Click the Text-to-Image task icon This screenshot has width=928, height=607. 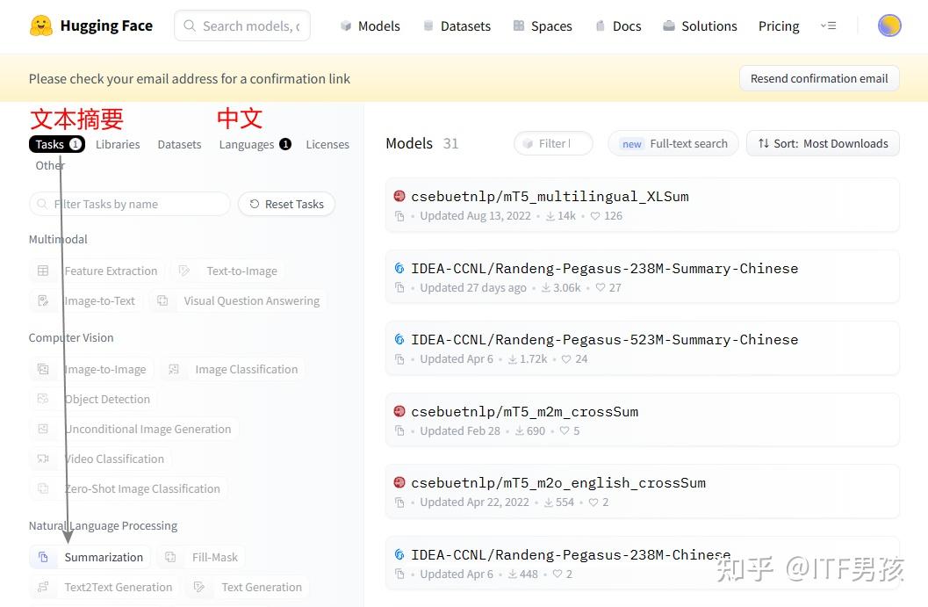coord(184,271)
